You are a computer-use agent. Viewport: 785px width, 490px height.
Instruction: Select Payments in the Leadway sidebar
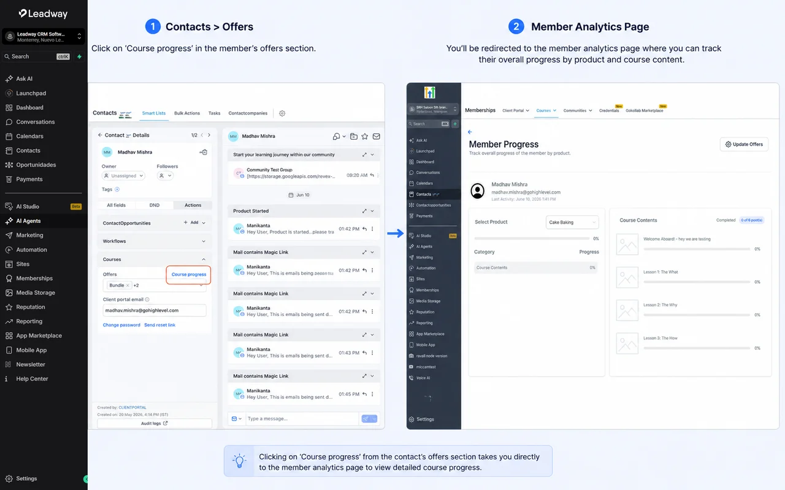coord(29,179)
